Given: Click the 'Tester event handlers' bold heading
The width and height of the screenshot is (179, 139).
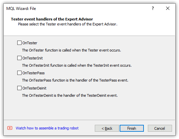Looking at the screenshot, I should point(52,19).
